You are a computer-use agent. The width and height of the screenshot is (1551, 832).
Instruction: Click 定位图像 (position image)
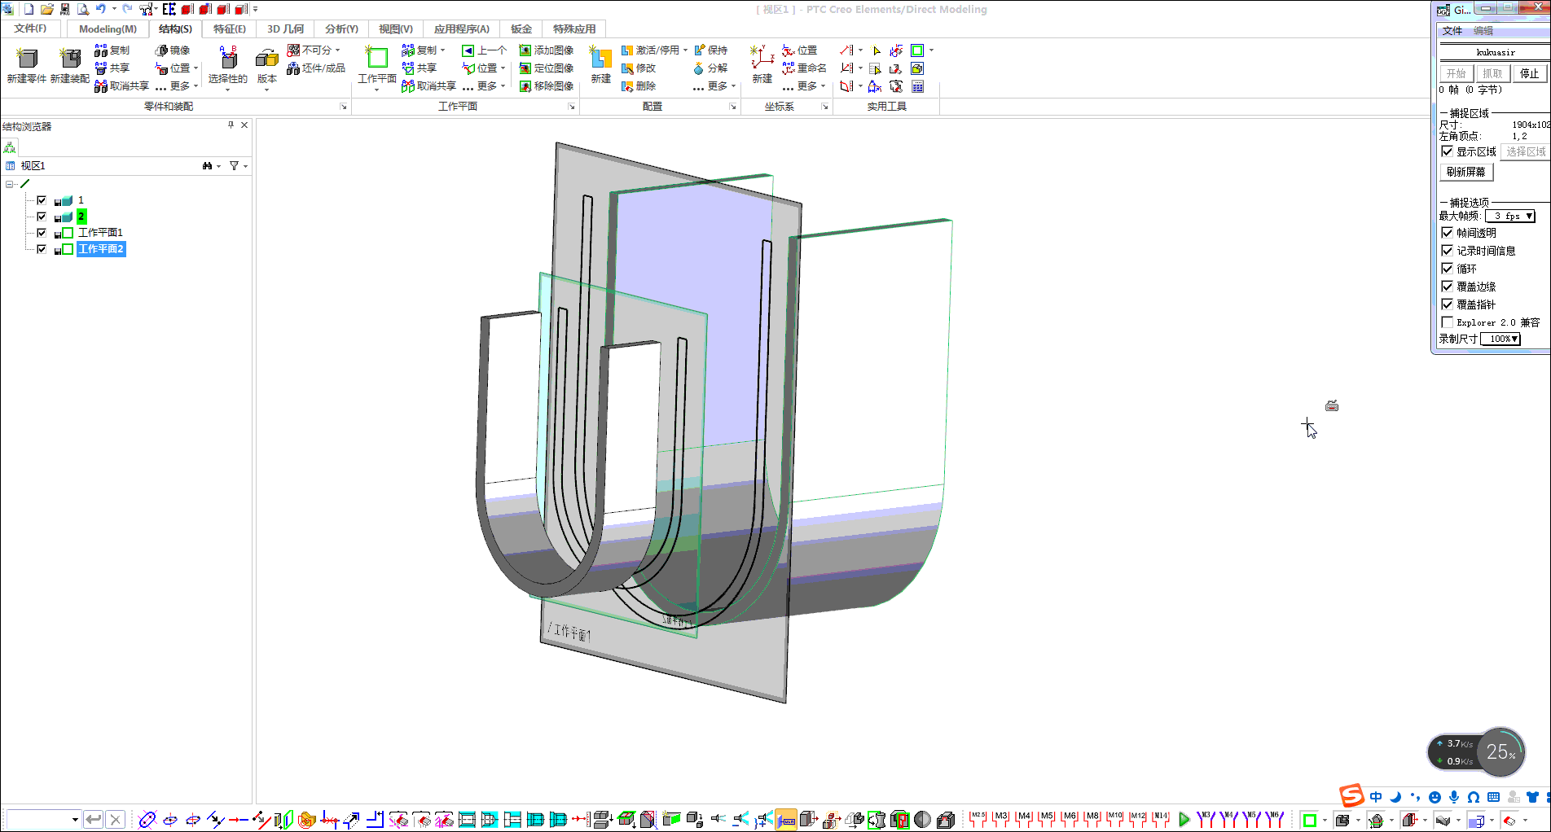[x=547, y=68]
